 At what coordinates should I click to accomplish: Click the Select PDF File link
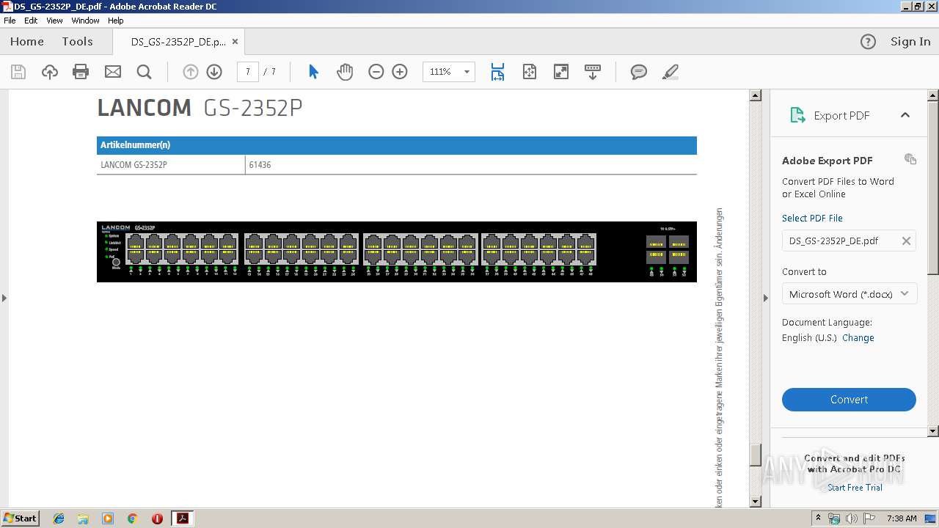(812, 218)
